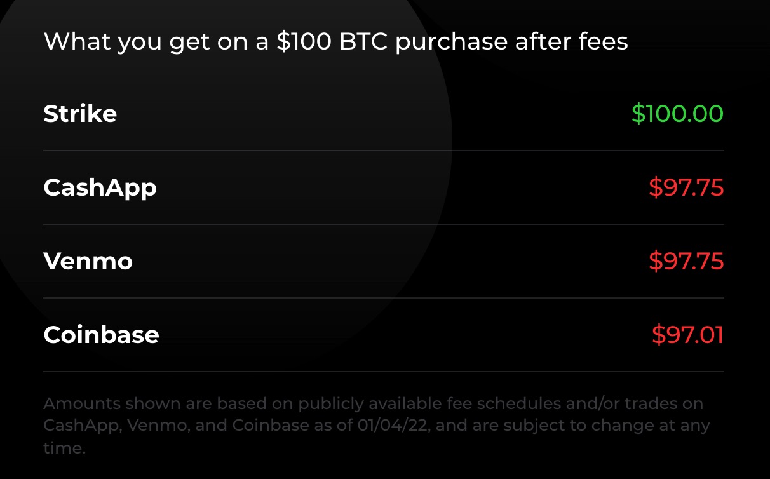This screenshot has width=770, height=479.
Task: Click CashApp's red $97.75 amount
Action: pyautogui.click(x=686, y=188)
